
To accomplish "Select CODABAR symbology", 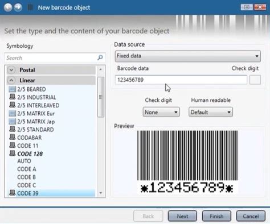I will coord(30,138).
